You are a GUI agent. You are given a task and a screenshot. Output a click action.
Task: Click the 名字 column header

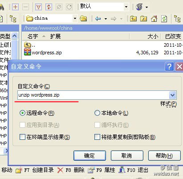33,37
